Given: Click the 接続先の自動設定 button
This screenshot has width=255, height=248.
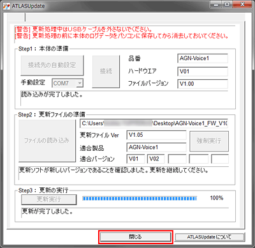Looking at the screenshot, I should [52, 65].
